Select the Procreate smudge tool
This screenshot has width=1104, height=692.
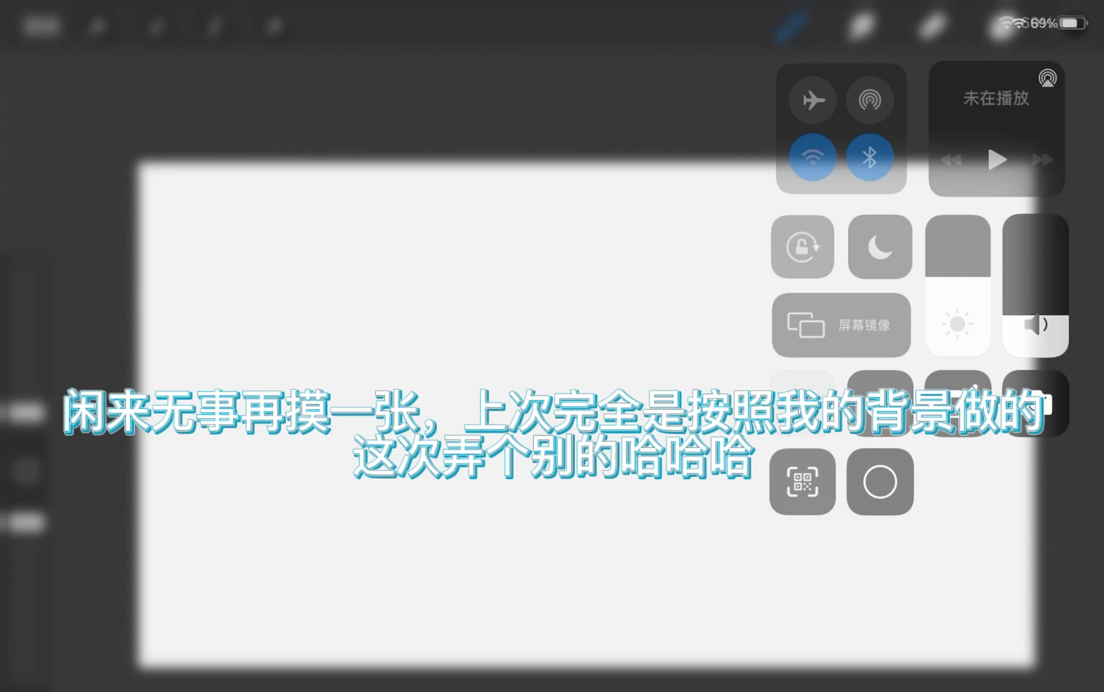pyautogui.click(x=862, y=25)
